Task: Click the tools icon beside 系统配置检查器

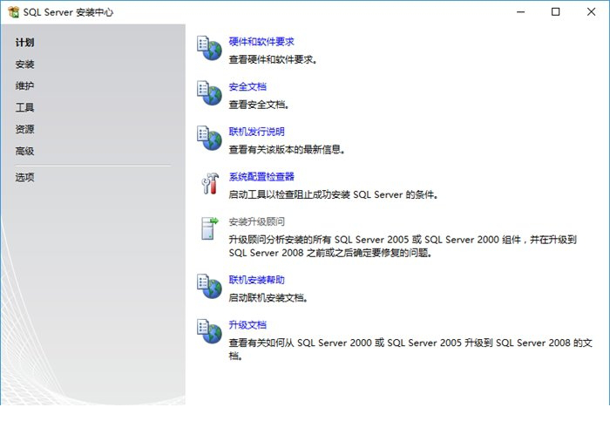Action: 210,183
